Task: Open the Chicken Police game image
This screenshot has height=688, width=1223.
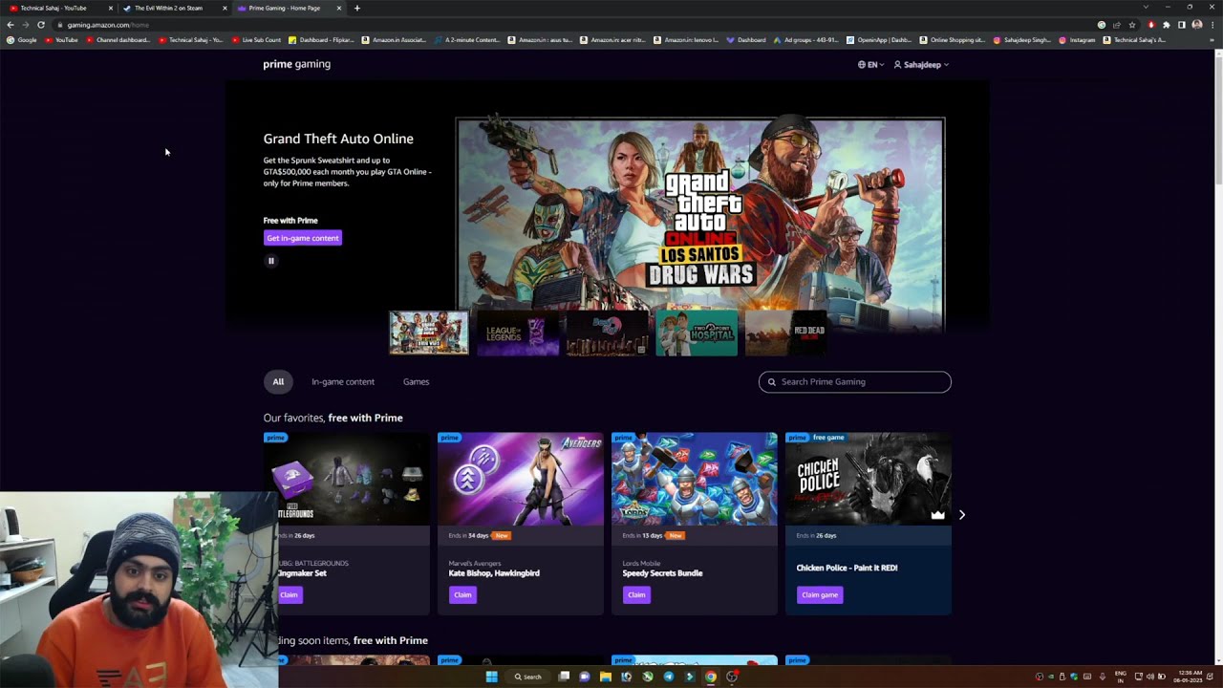Action: pyautogui.click(x=869, y=479)
